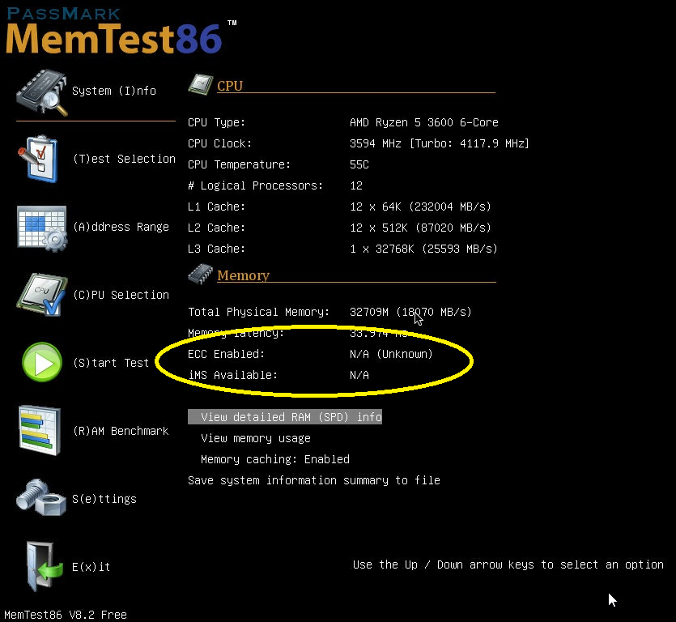676x622 pixels.
Task: Click the Total Physical Memory: label
Action: coord(259,312)
